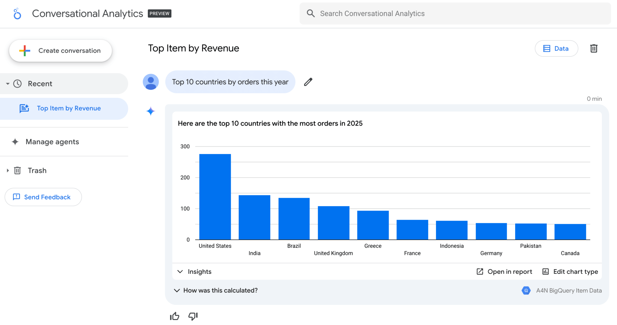Click the pencil edit prompt icon
The width and height of the screenshot is (617, 325).
pos(308,82)
